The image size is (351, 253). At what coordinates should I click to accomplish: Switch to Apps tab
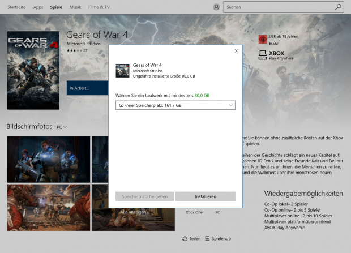38,7
